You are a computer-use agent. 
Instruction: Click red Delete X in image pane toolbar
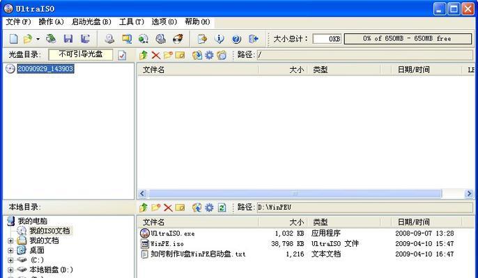156,55
